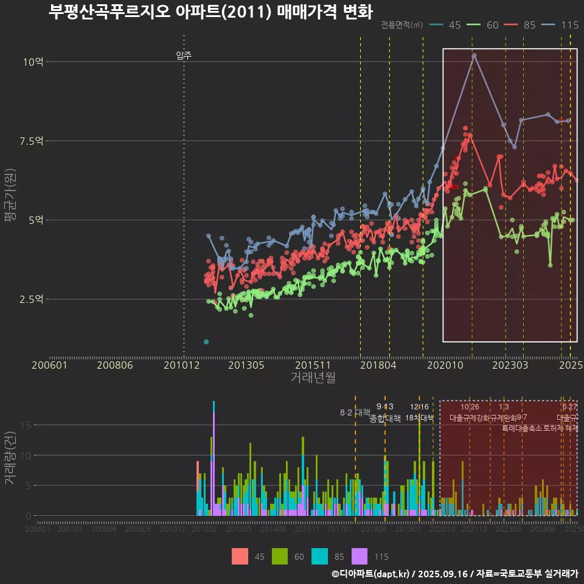Click the chart title 부평산곡푸르지오 아파트(2011) 매매가격 변화

click(210, 12)
